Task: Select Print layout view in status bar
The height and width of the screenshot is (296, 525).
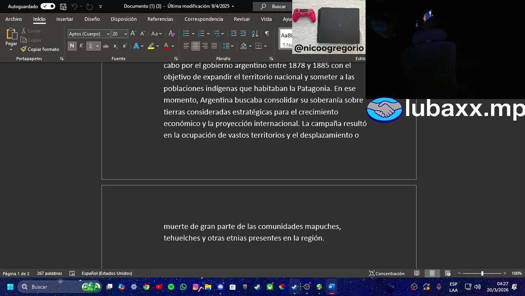Action: point(432,273)
